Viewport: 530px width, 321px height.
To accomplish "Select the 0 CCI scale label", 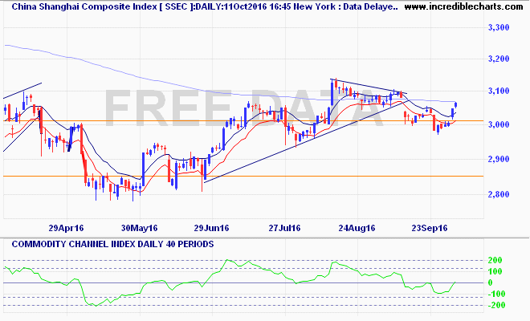I will coord(491,282).
